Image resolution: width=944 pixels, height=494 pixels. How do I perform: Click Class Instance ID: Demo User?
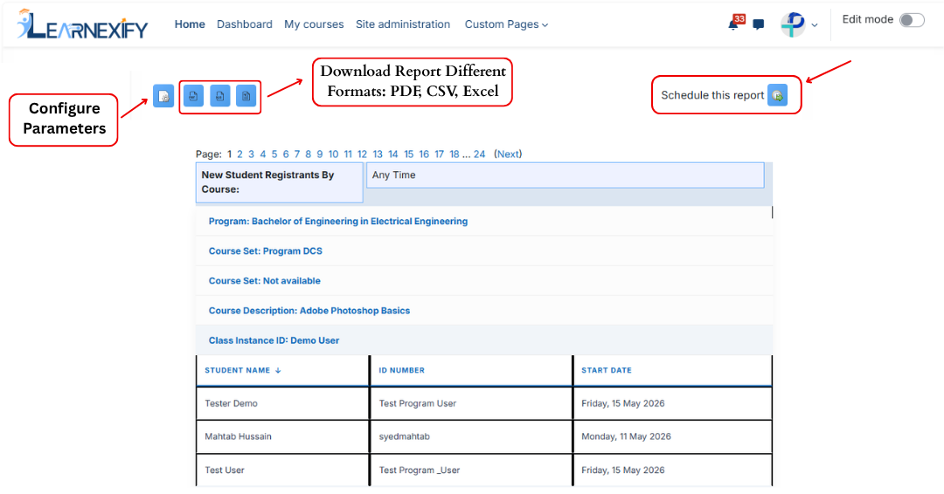274,340
